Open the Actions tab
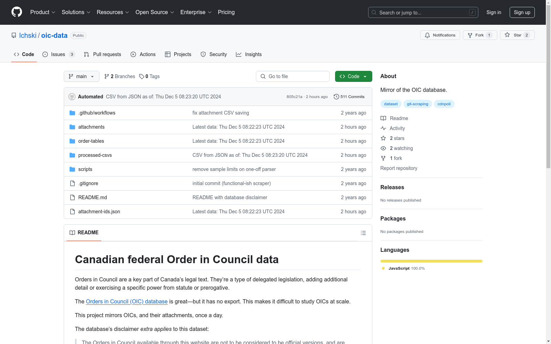The width and height of the screenshot is (551, 344). point(143,54)
